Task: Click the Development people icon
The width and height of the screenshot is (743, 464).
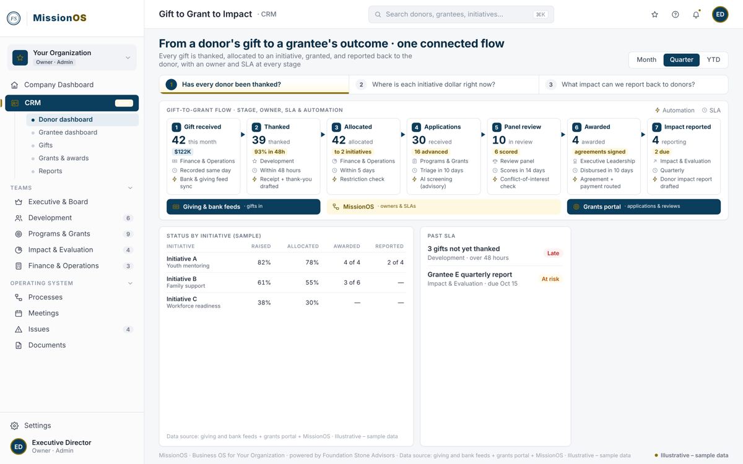Action: (19, 218)
